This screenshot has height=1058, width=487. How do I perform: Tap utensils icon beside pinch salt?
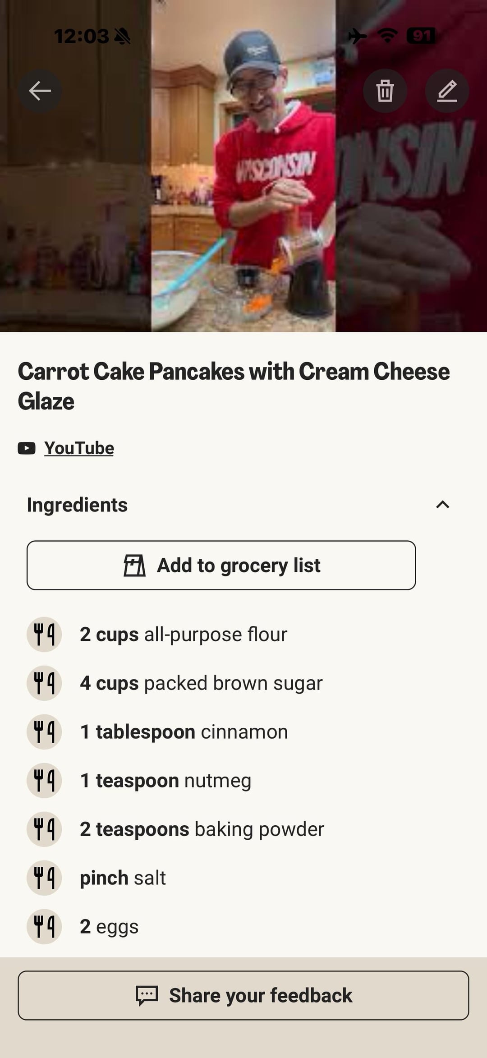click(x=44, y=878)
